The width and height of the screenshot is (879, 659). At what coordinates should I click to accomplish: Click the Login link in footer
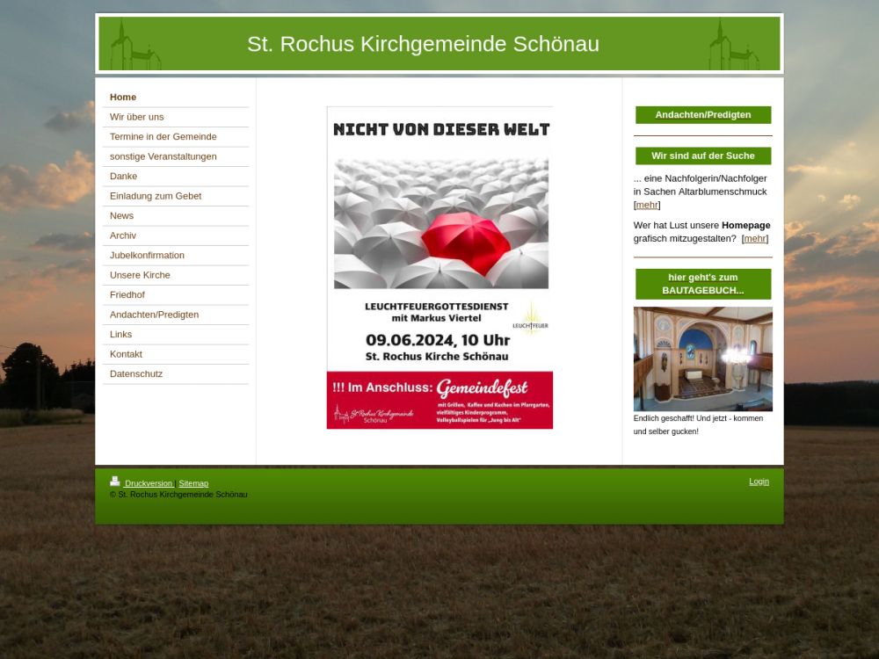(759, 482)
